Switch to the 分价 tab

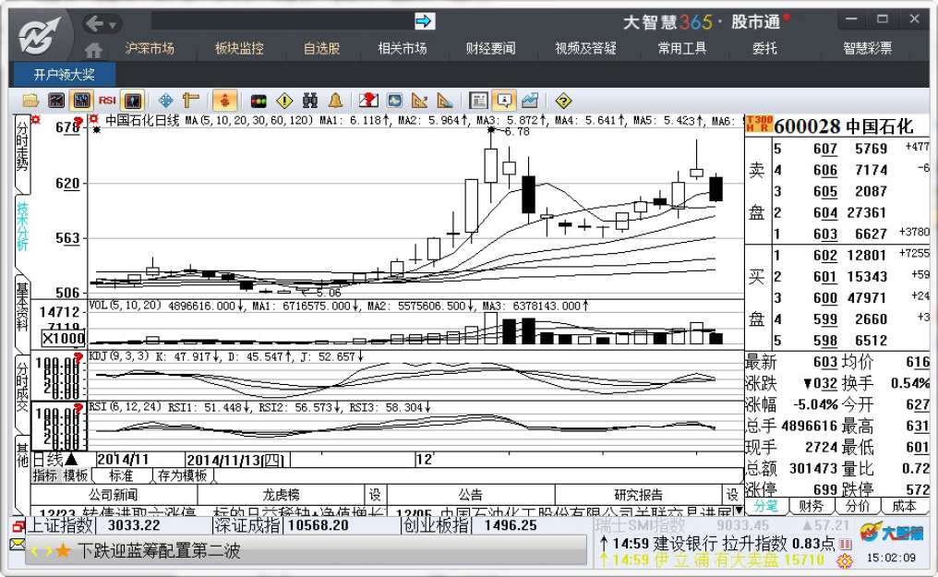point(858,506)
